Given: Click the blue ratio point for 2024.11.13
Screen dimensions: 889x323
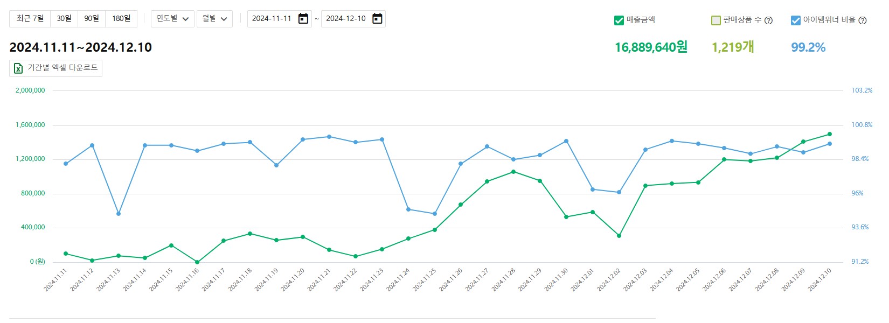Looking at the screenshot, I should point(119,214).
